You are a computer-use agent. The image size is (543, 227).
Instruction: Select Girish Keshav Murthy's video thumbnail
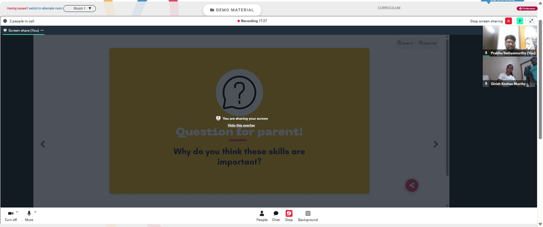click(x=509, y=72)
